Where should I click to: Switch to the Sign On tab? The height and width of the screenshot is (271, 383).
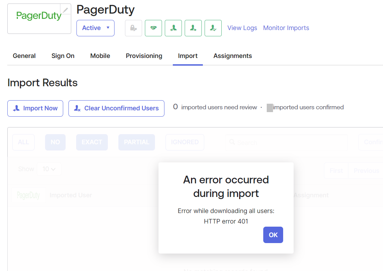(63, 56)
